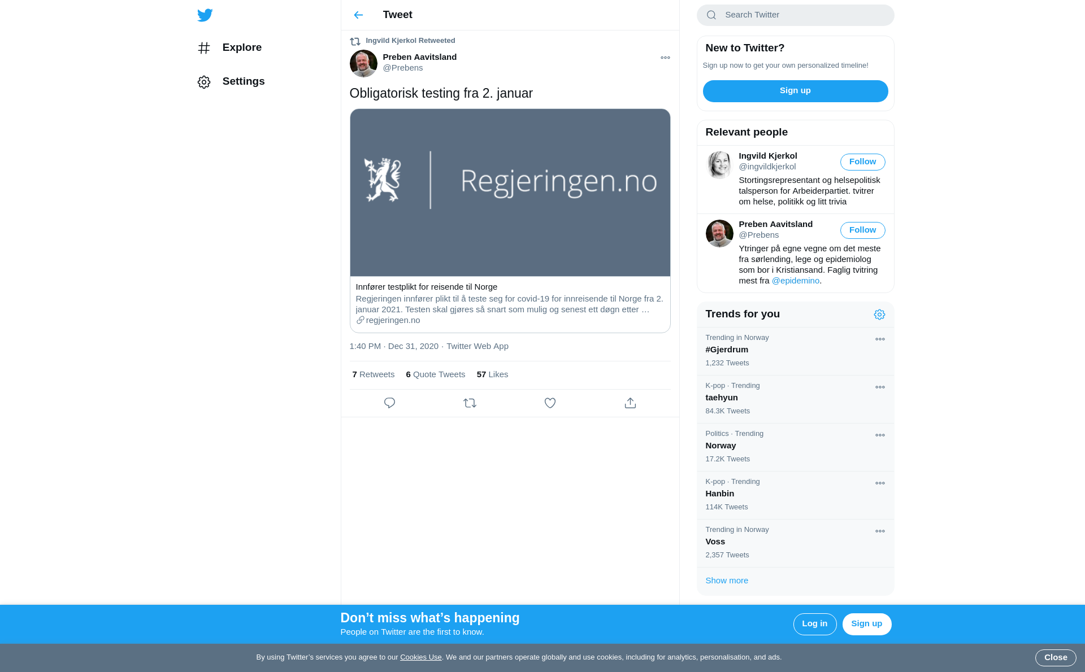This screenshot has height=672, width=1085.
Task: Open trends settings gear icon
Action: click(879, 315)
